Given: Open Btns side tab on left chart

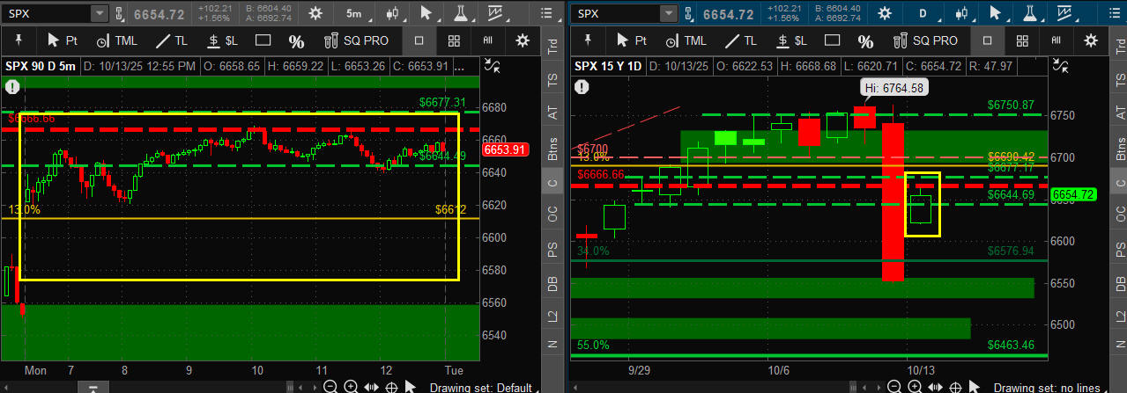Looking at the screenshot, I should [552, 149].
